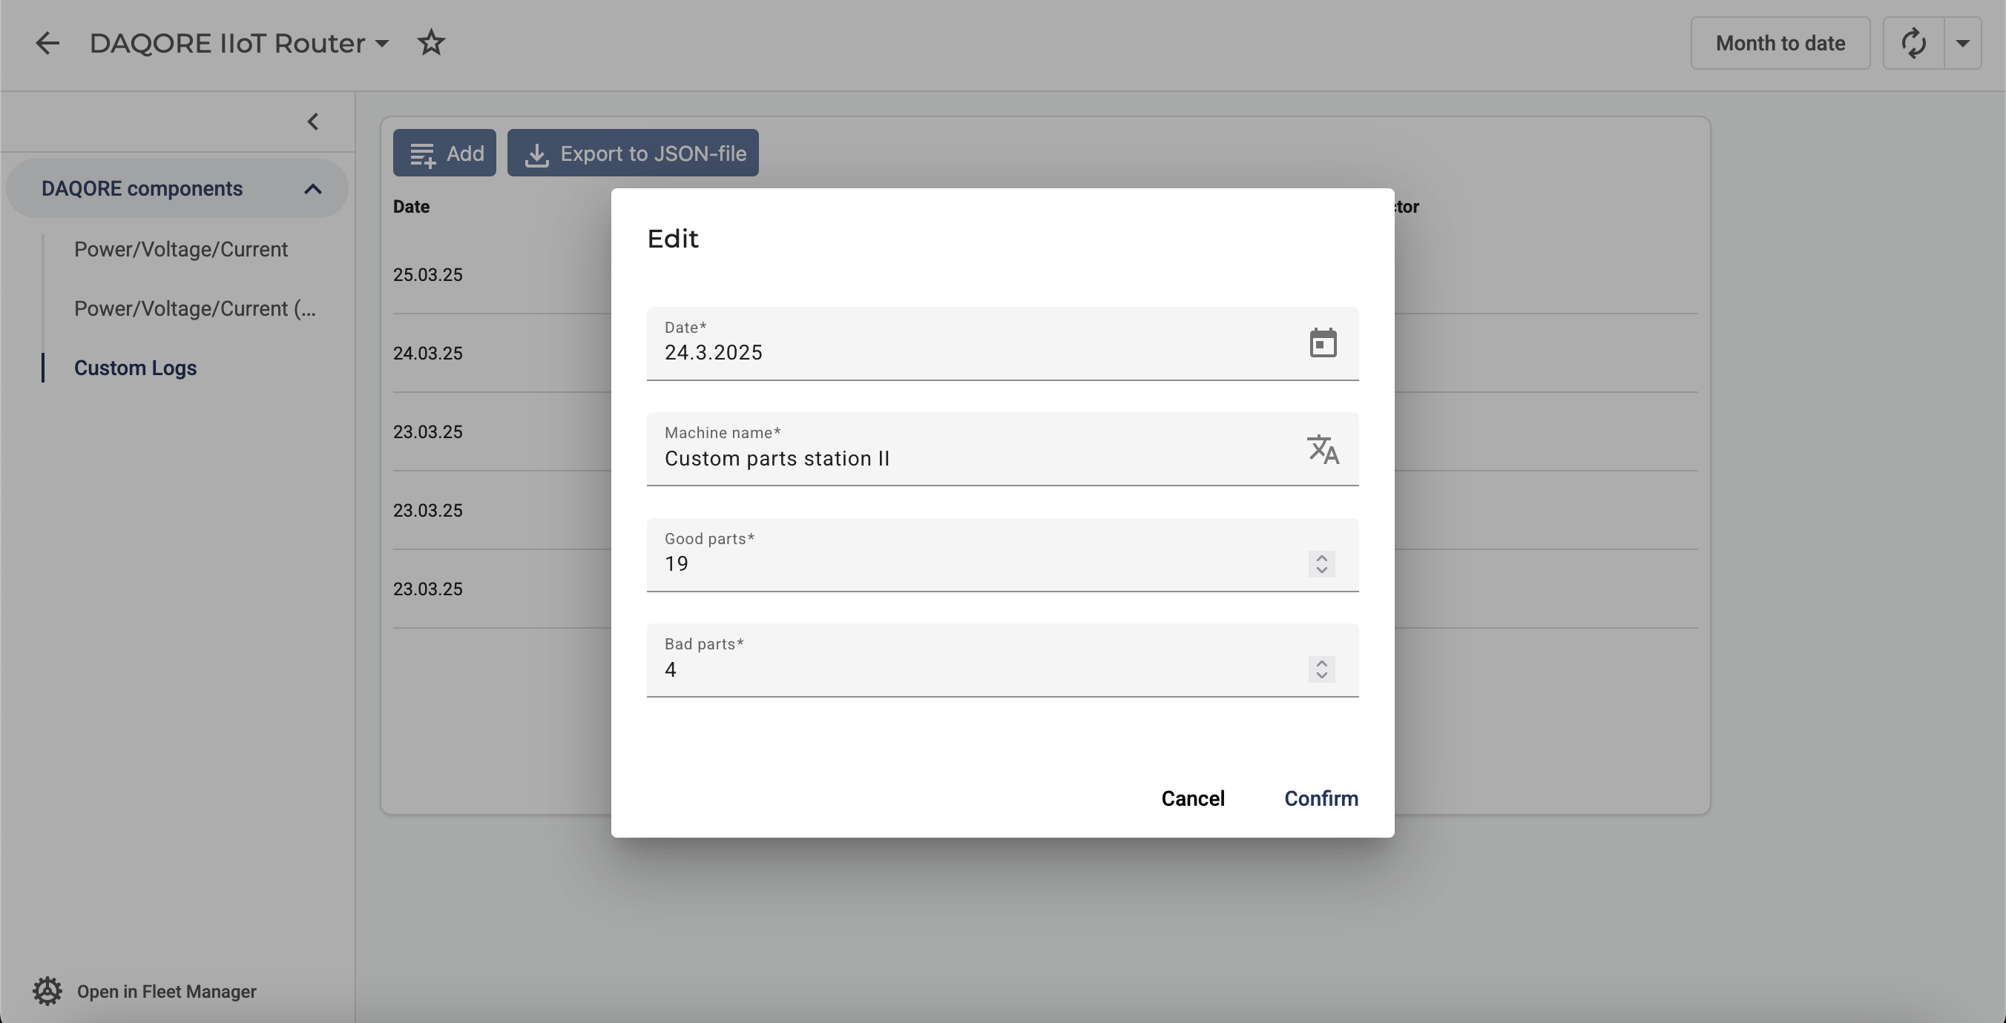Image resolution: width=2006 pixels, height=1023 pixels.
Task: Click the Add log entry button
Action: pos(444,153)
